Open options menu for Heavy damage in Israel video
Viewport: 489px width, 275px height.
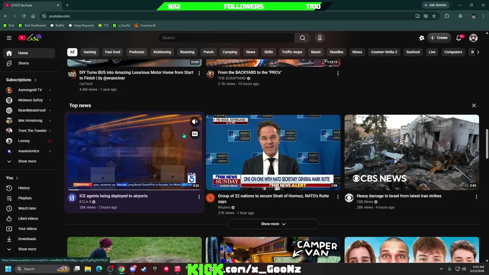(476, 197)
